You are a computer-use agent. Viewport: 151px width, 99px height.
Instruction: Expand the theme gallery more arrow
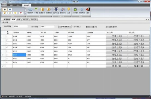(x=25, y=14)
